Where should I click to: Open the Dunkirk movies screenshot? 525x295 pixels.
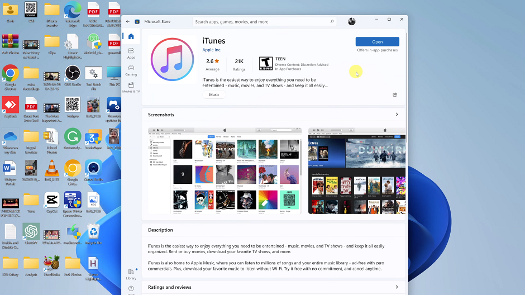point(357,170)
